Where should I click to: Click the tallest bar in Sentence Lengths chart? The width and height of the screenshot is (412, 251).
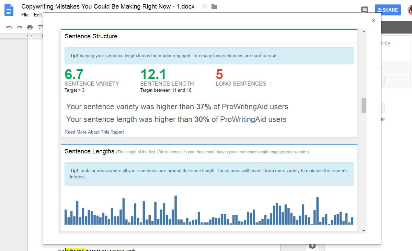tap(175, 210)
